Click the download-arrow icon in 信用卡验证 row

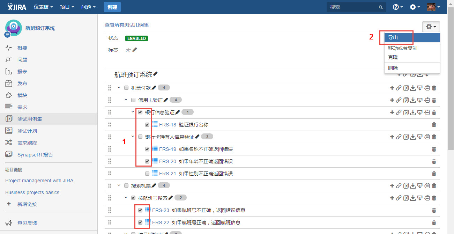pos(413,100)
